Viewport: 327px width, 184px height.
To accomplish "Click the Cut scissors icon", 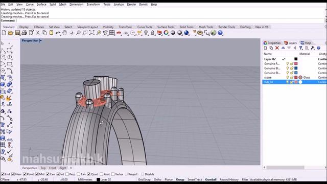I will click(38, 33).
